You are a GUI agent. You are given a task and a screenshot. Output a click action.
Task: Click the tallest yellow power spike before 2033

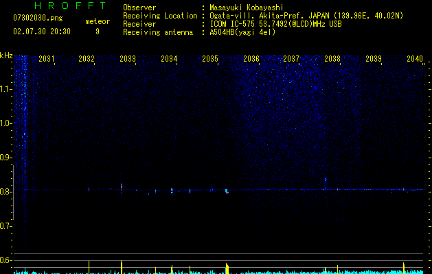122,267
